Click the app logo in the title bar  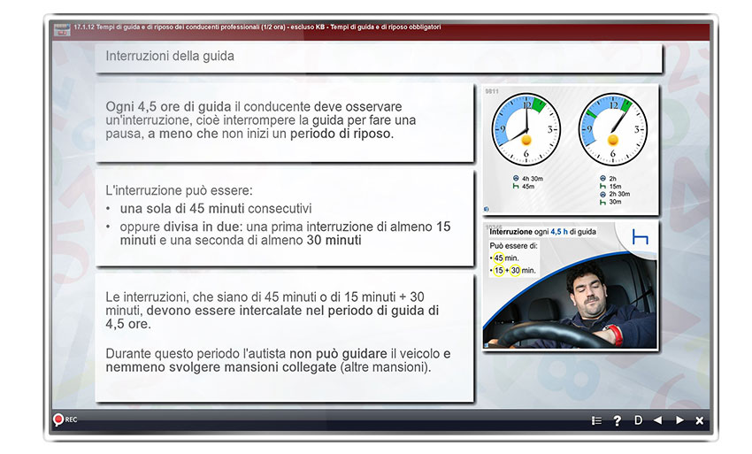tap(61, 29)
